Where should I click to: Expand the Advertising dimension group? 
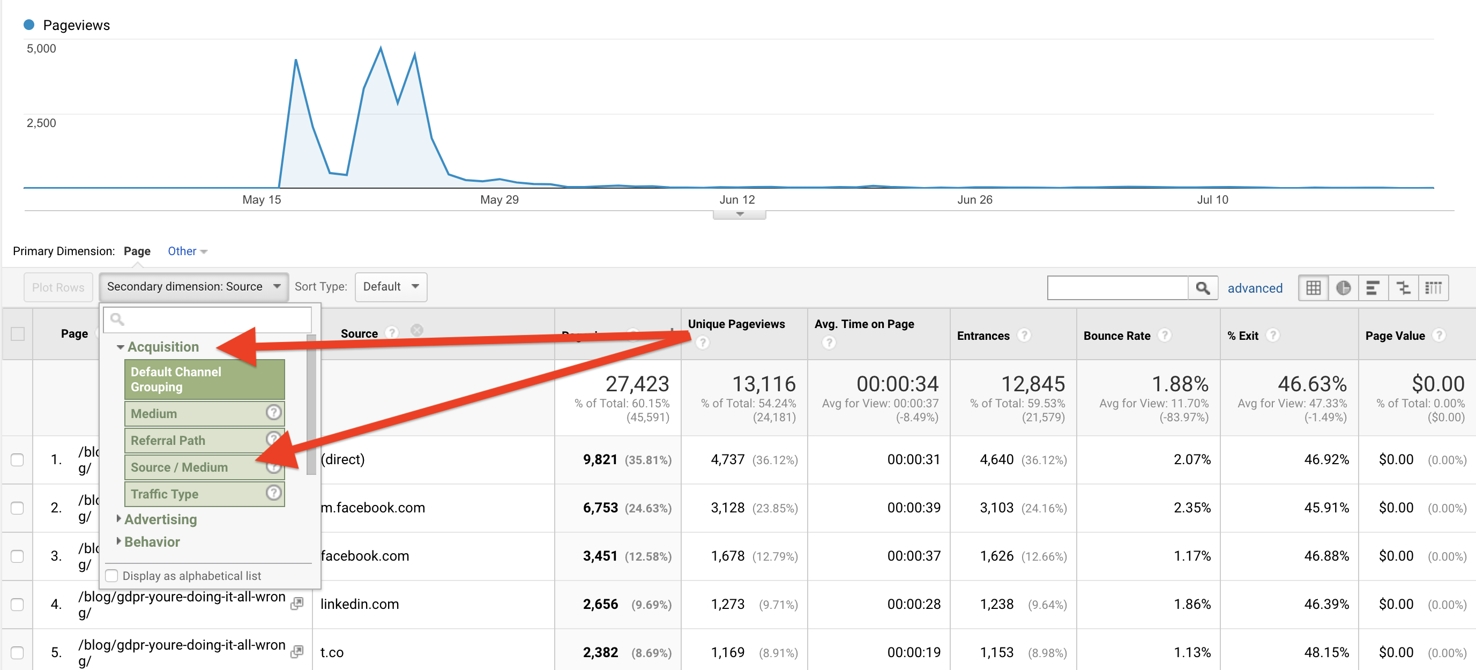coord(160,519)
